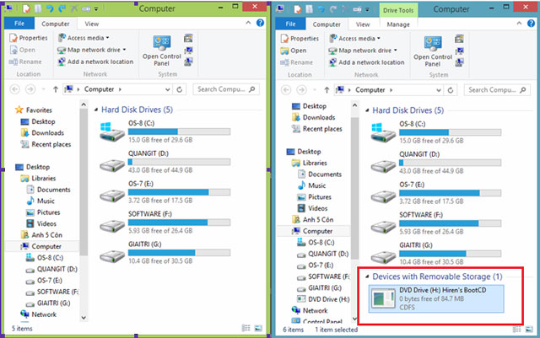Click refresh button in left window address bar
540x338 pixels.
tap(180, 89)
